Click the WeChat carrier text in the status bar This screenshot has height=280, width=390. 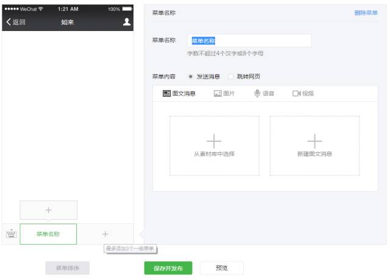click(x=28, y=9)
